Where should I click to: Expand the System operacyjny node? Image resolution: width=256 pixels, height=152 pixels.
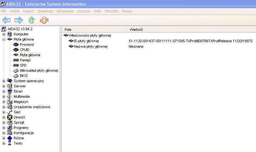coord(4,81)
